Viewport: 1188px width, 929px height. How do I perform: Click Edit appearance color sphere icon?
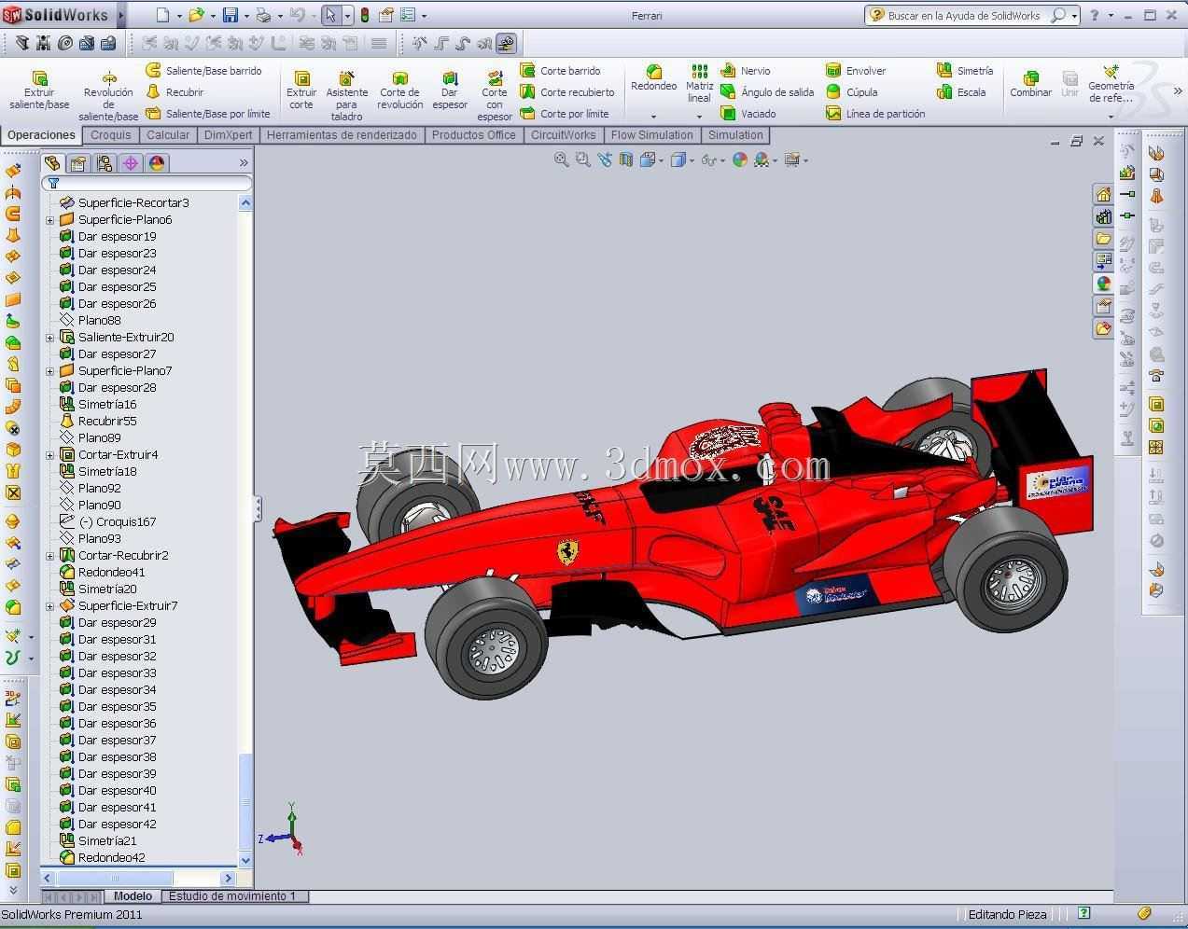(x=740, y=160)
